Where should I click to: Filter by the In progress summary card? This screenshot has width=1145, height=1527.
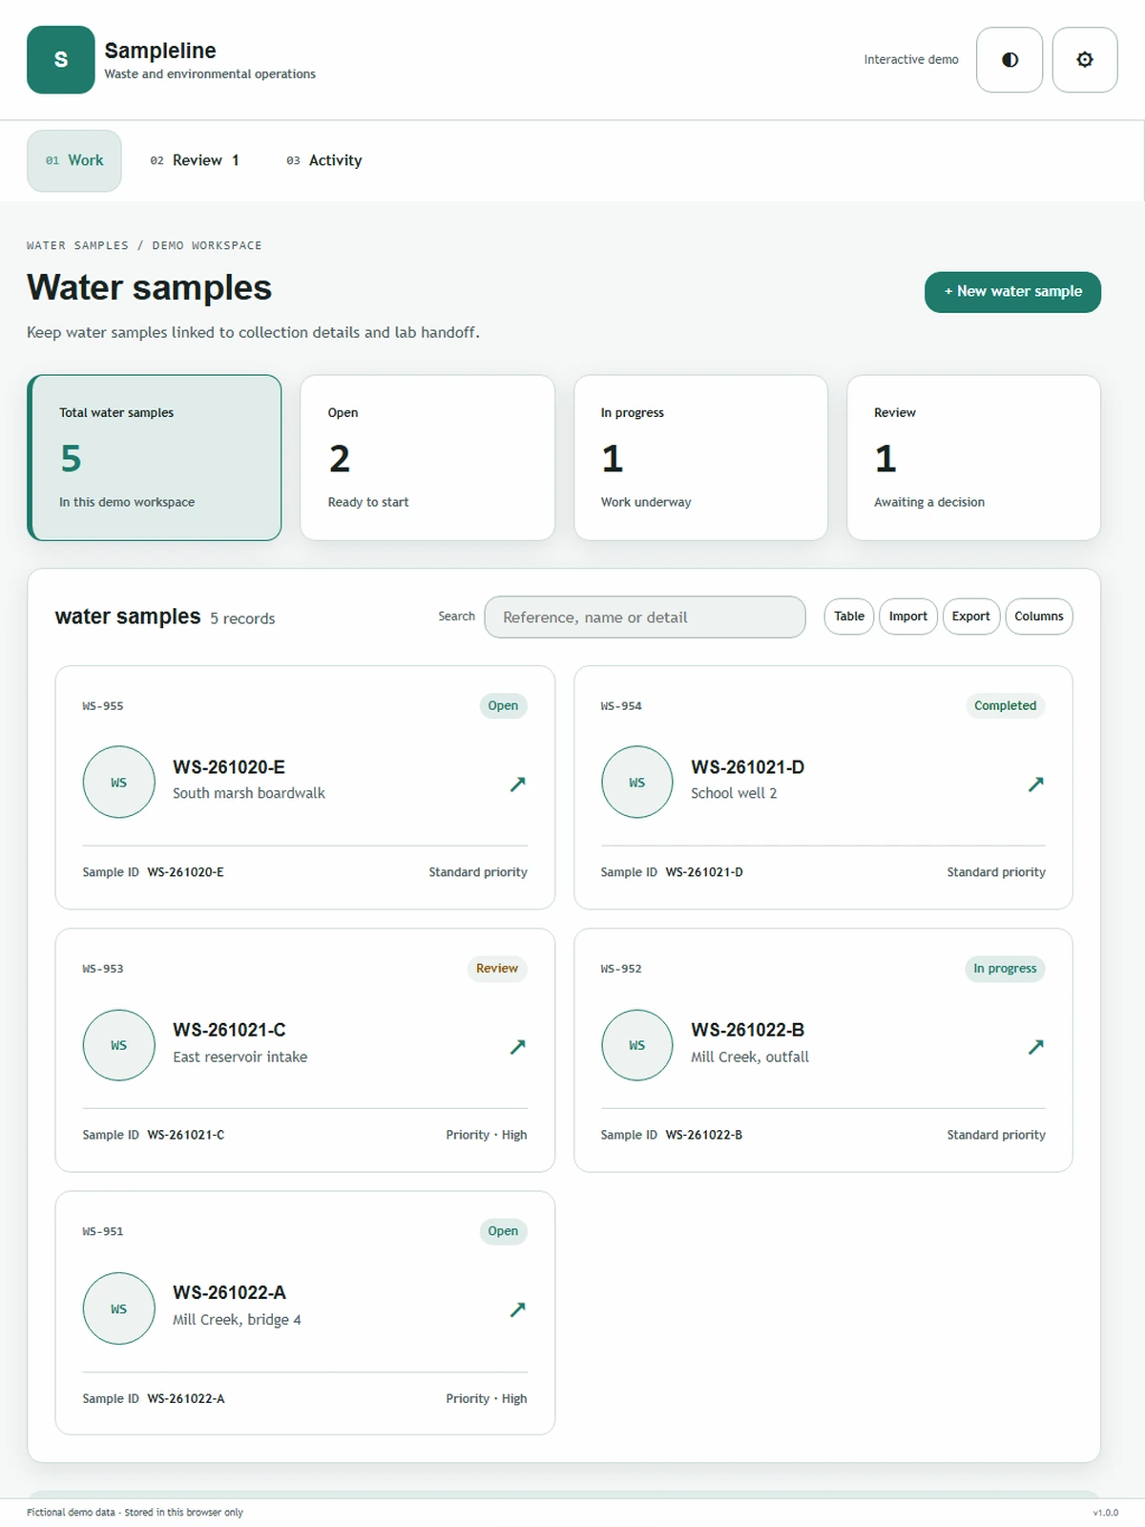(x=700, y=457)
